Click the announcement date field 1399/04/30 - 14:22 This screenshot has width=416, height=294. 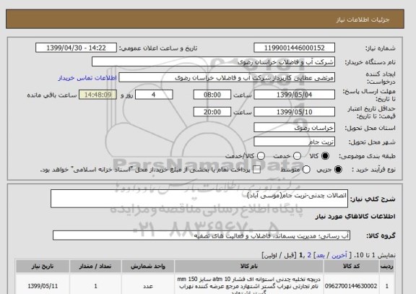click(x=76, y=48)
